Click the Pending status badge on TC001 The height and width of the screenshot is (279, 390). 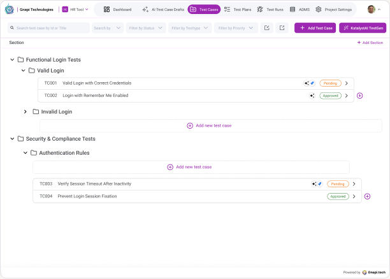pos(330,83)
